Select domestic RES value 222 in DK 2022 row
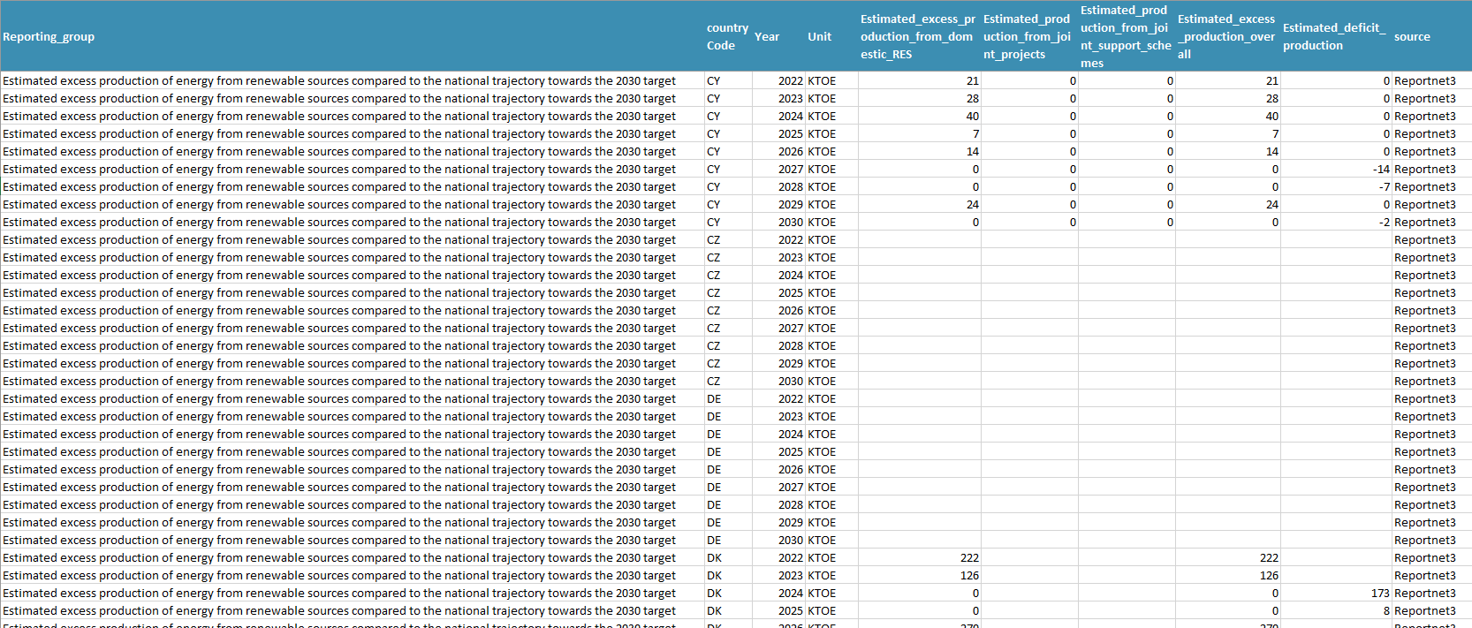1472x628 pixels. click(x=969, y=557)
